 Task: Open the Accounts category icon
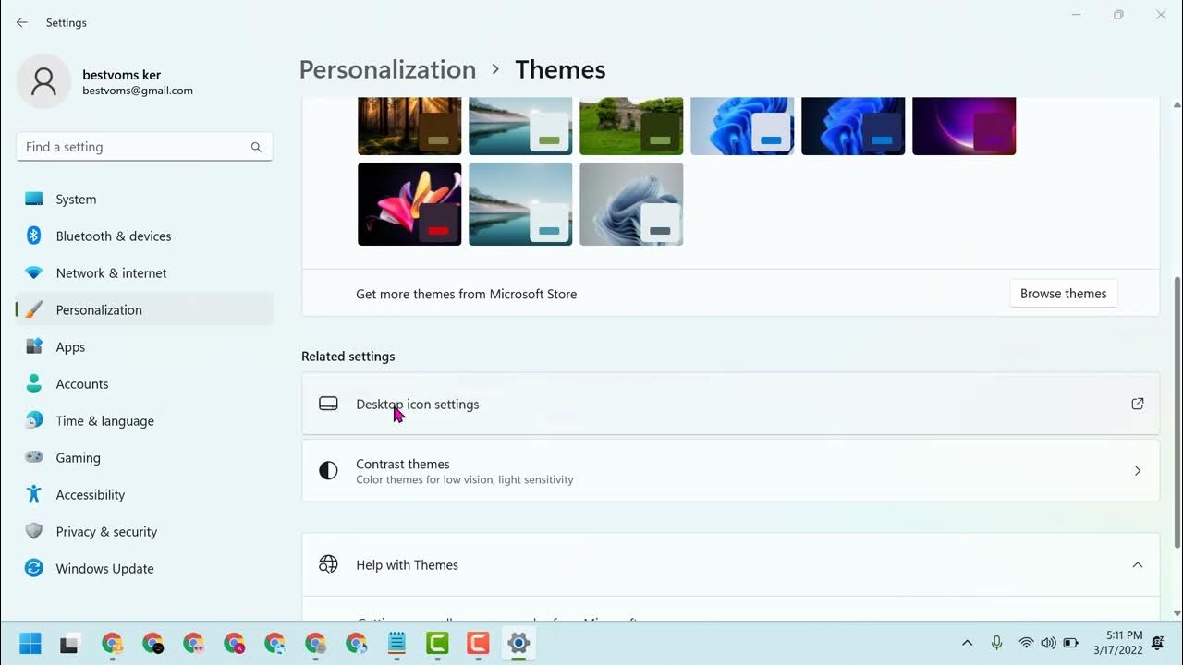(x=34, y=383)
